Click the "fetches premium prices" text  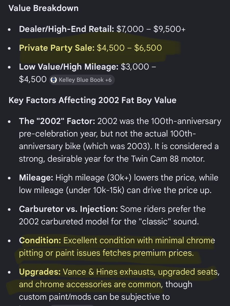tap(154, 253)
